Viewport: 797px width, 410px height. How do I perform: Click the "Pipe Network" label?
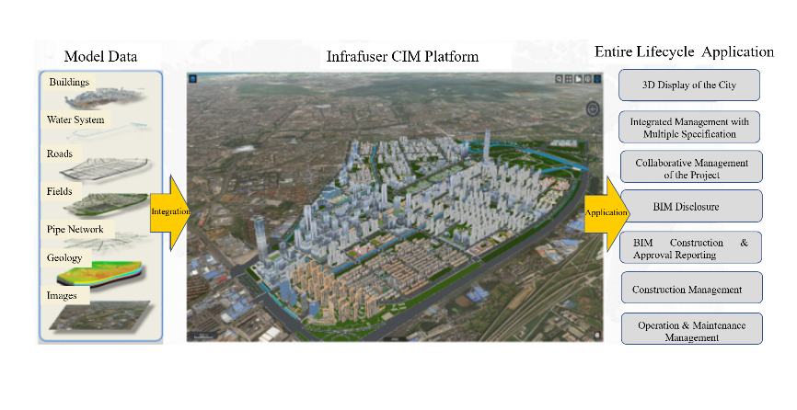click(x=75, y=229)
